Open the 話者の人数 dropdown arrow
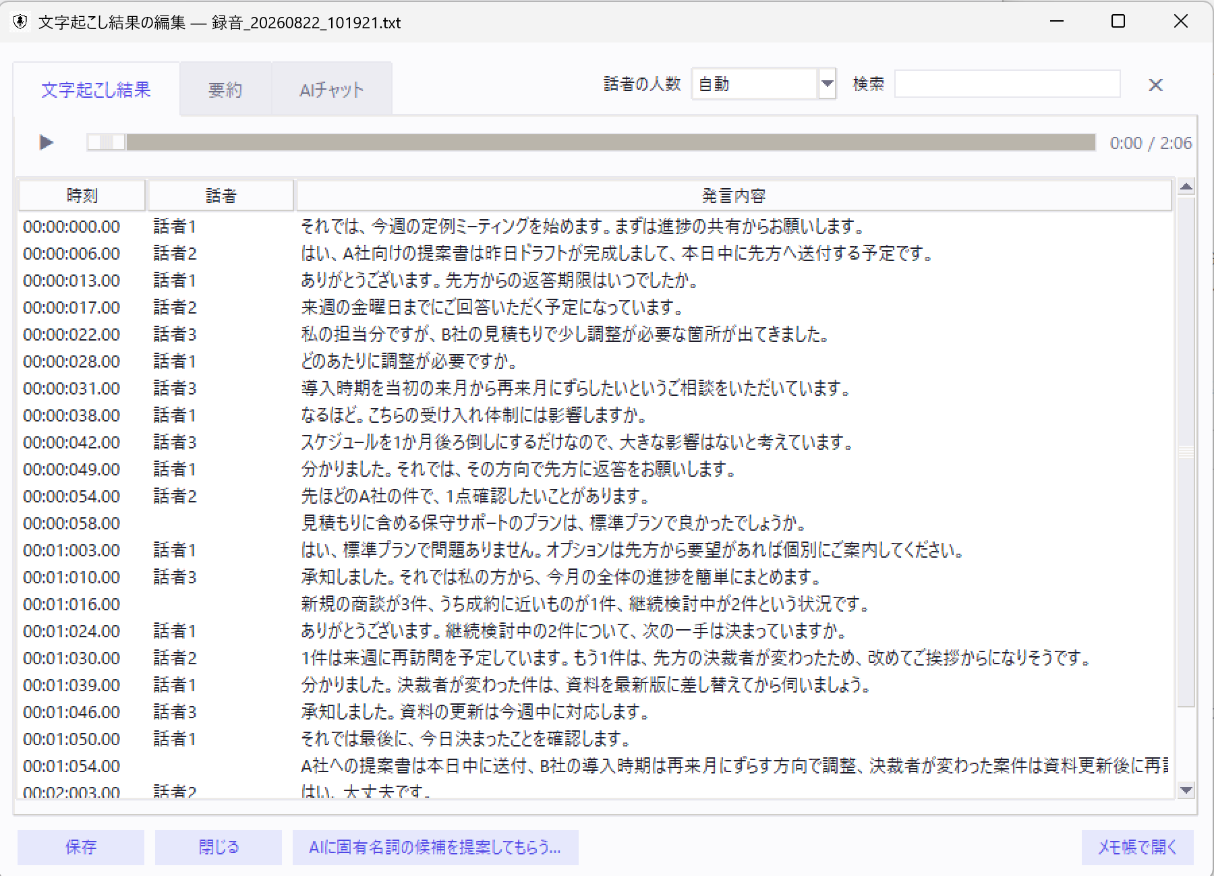 tap(827, 84)
